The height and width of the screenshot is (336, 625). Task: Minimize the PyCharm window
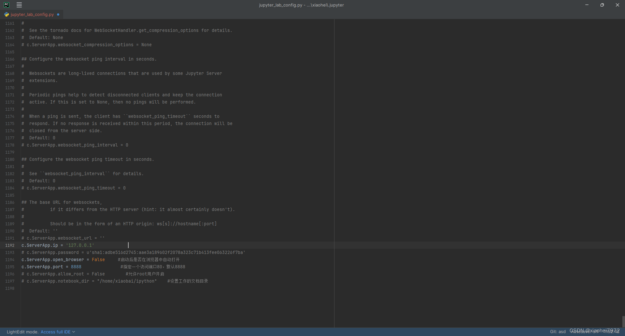pos(587,5)
